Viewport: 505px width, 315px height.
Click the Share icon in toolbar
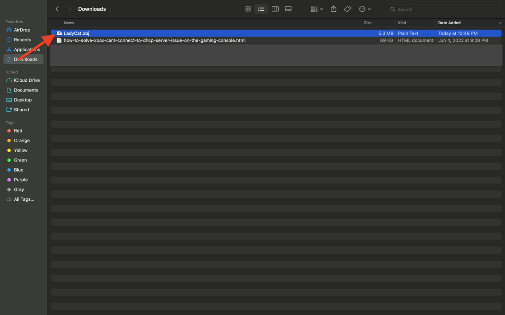334,9
